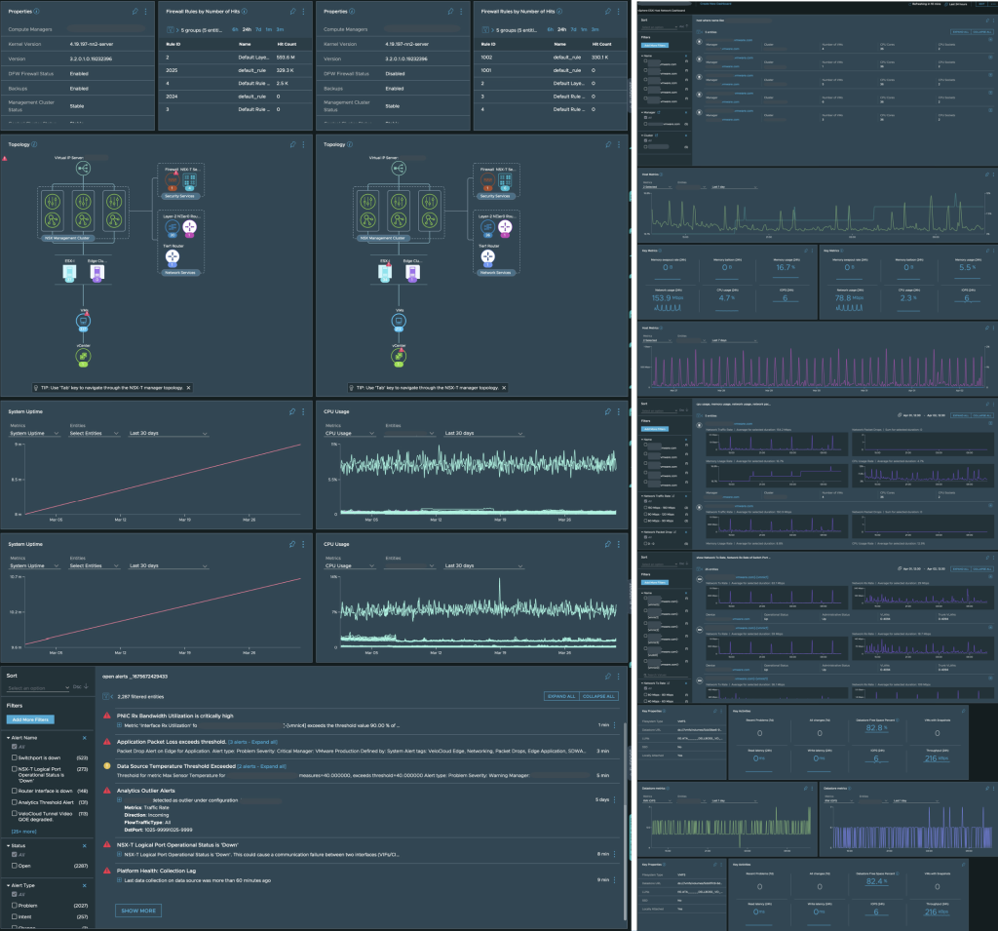Collapse the Status filter section
Screen dimensions: 998x931
click(10, 845)
